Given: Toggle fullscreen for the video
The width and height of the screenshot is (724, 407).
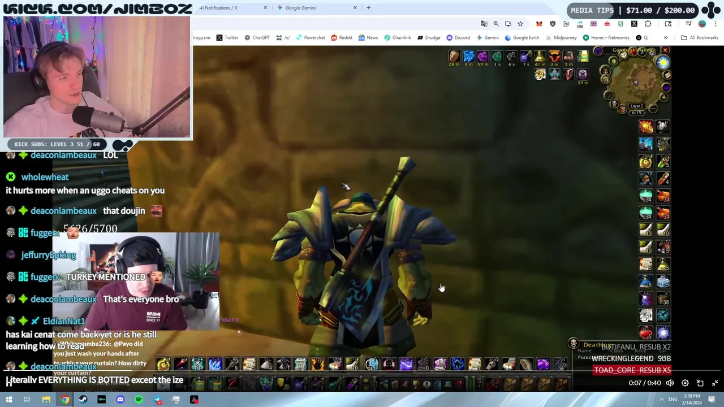Looking at the screenshot, I should (x=715, y=383).
